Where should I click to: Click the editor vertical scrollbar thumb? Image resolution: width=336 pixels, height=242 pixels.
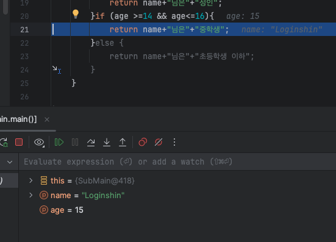pyautogui.click(x=5, y=7)
